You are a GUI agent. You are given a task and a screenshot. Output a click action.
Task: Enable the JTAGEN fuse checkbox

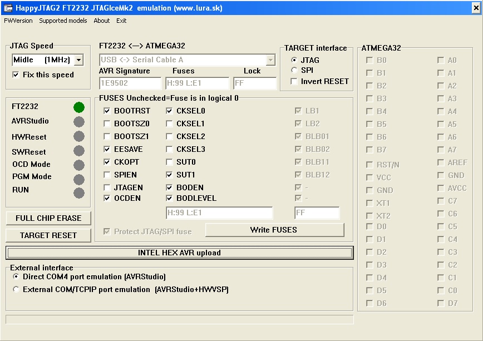(107, 187)
